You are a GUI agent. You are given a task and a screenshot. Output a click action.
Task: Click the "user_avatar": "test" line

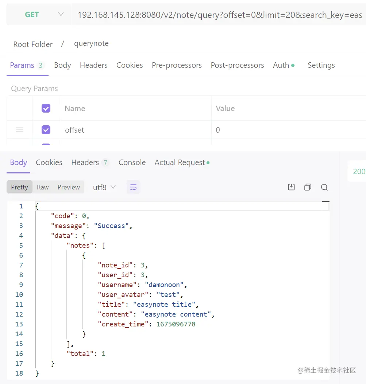click(140, 295)
